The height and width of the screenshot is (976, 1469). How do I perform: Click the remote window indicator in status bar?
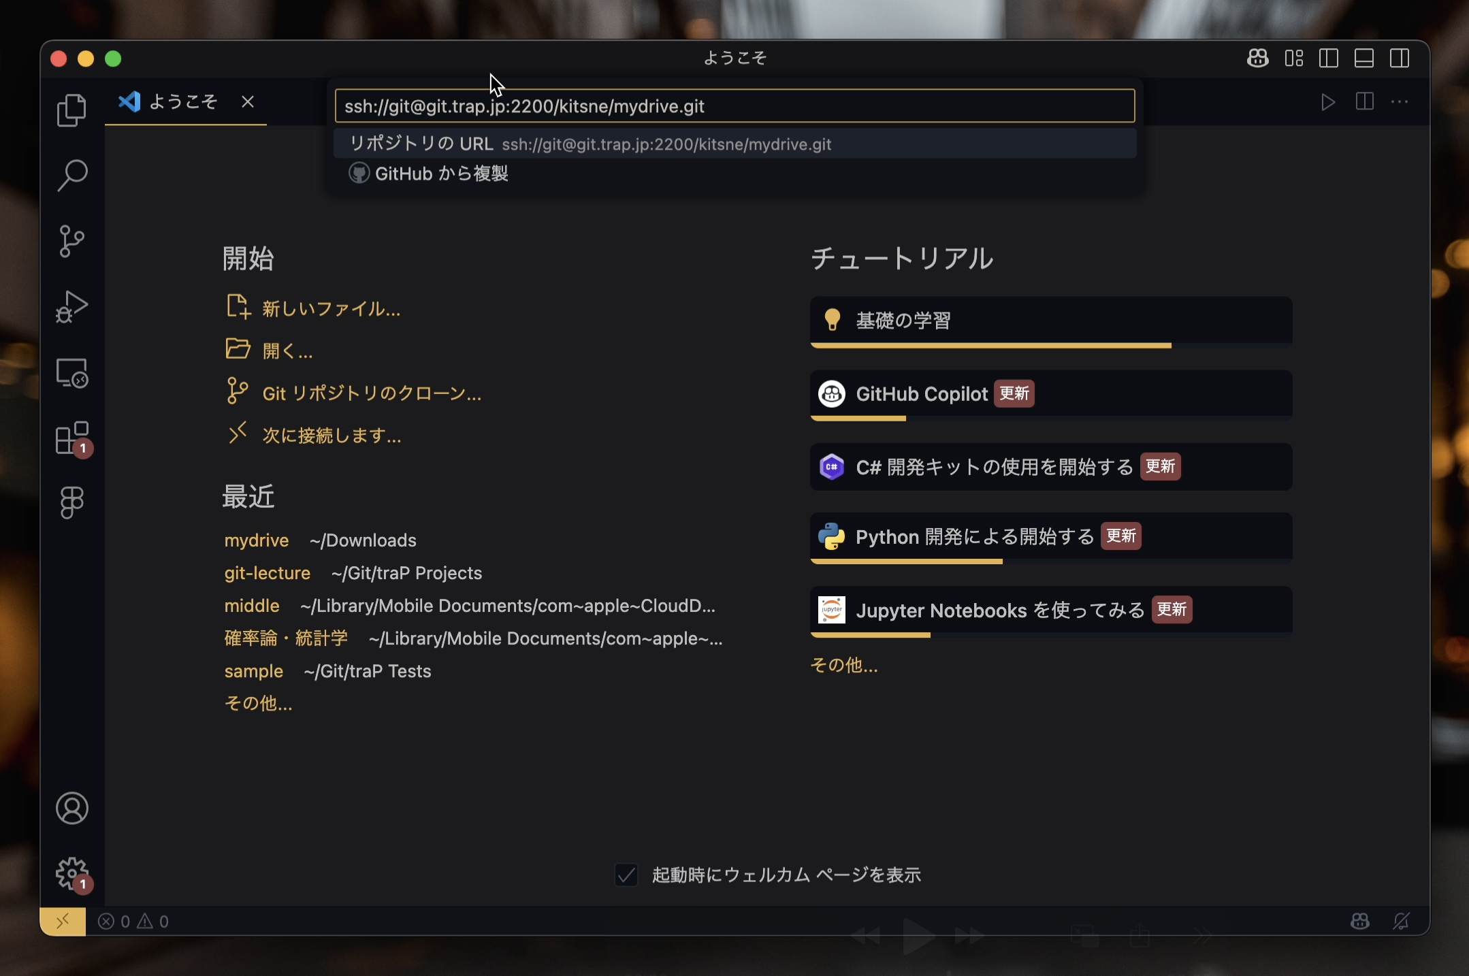(x=63, y=922)
